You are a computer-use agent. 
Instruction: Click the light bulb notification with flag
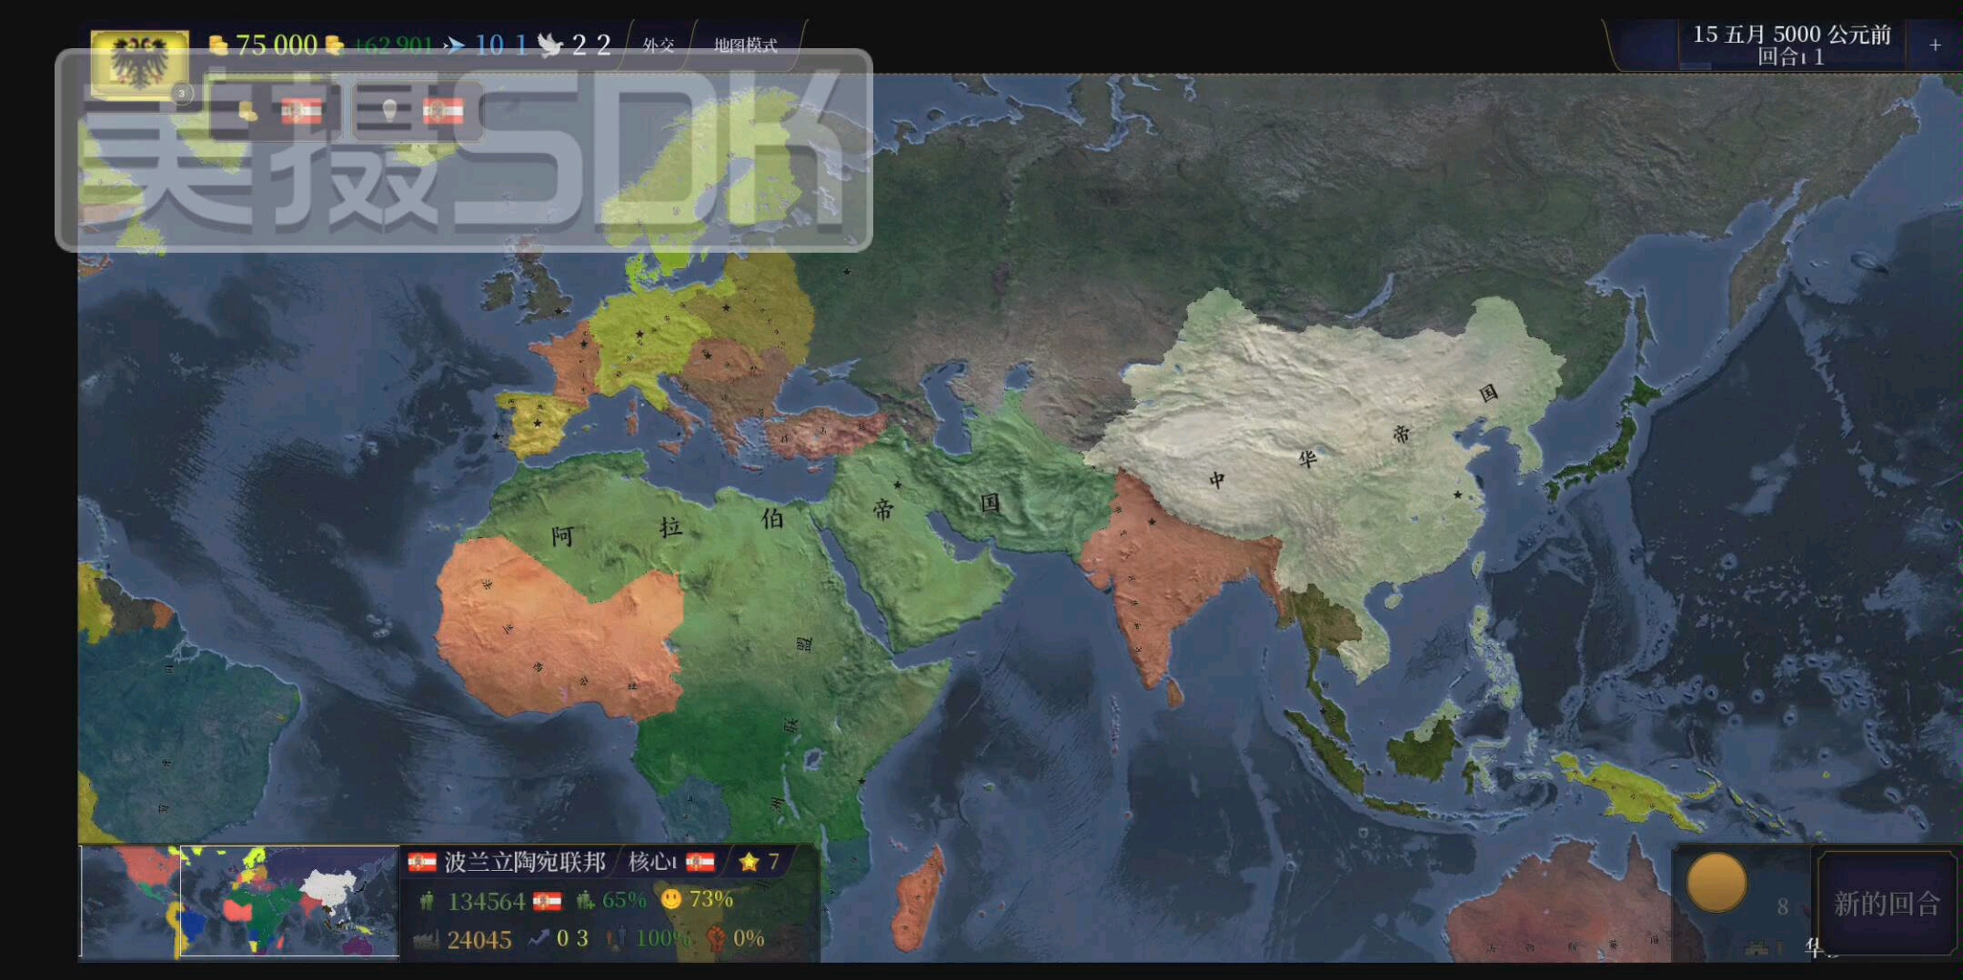[419, 112]
